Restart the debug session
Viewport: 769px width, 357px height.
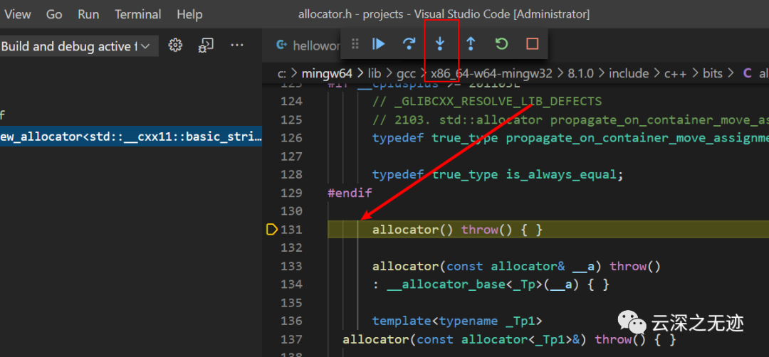point(501,44)
